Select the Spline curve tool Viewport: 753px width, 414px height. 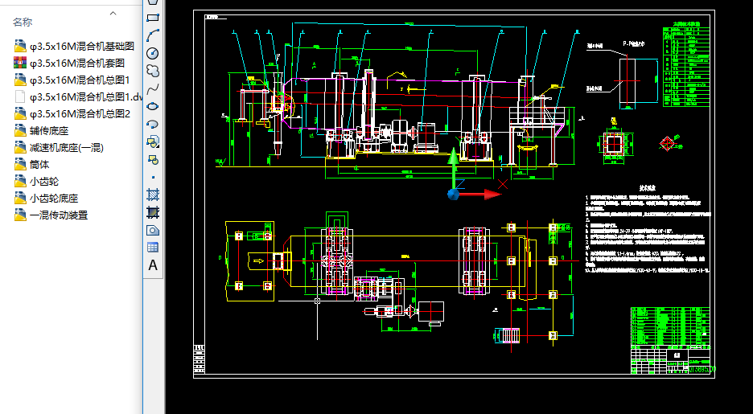coord(153,88)
